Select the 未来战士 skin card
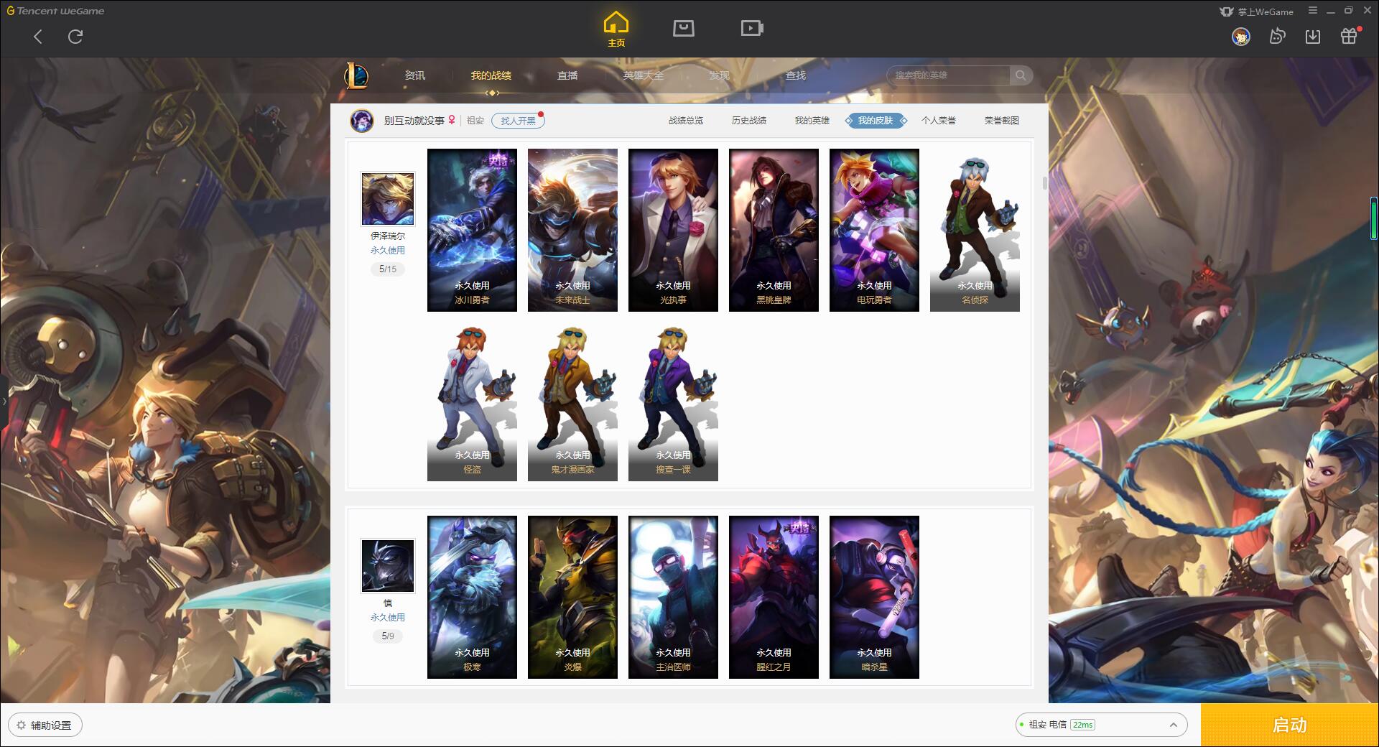This screenshot has width=1379, height=747. (x=572, y=230)
